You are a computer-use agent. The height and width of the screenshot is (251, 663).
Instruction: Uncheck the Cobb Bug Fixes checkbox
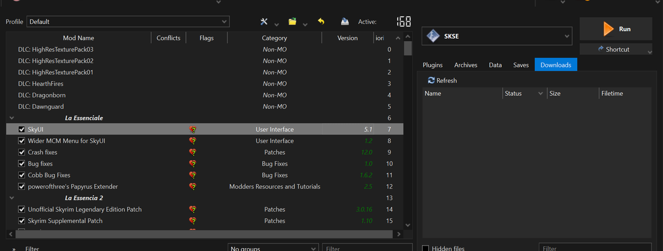(x=22, y=175)
